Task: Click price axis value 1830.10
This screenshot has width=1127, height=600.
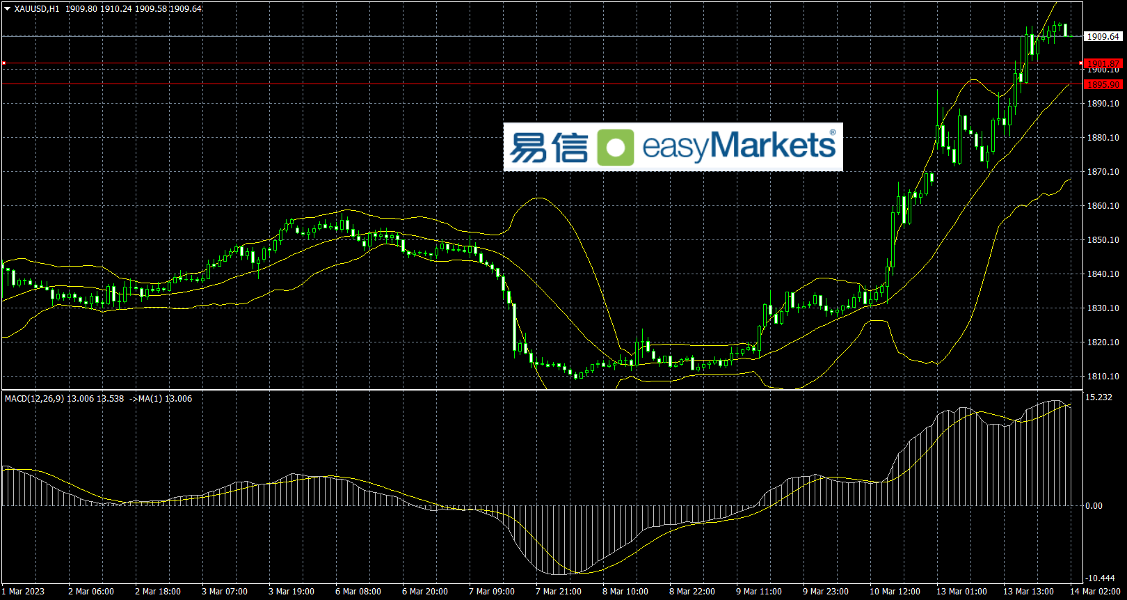Action: 1103,308
